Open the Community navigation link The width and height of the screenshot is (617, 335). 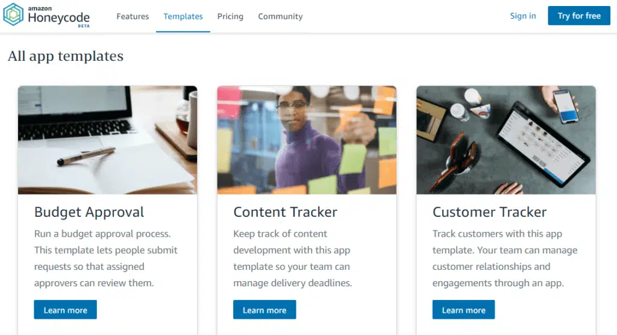point(280,16)
